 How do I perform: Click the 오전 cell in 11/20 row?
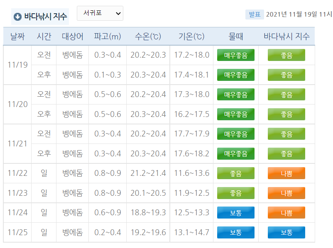point(44,95)
